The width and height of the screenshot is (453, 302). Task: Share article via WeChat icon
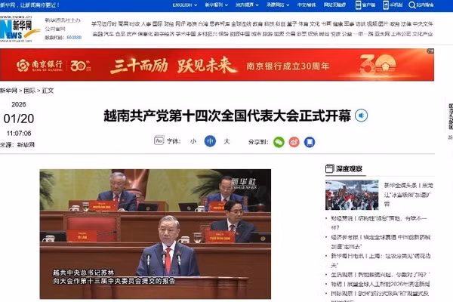coord(279,141)
